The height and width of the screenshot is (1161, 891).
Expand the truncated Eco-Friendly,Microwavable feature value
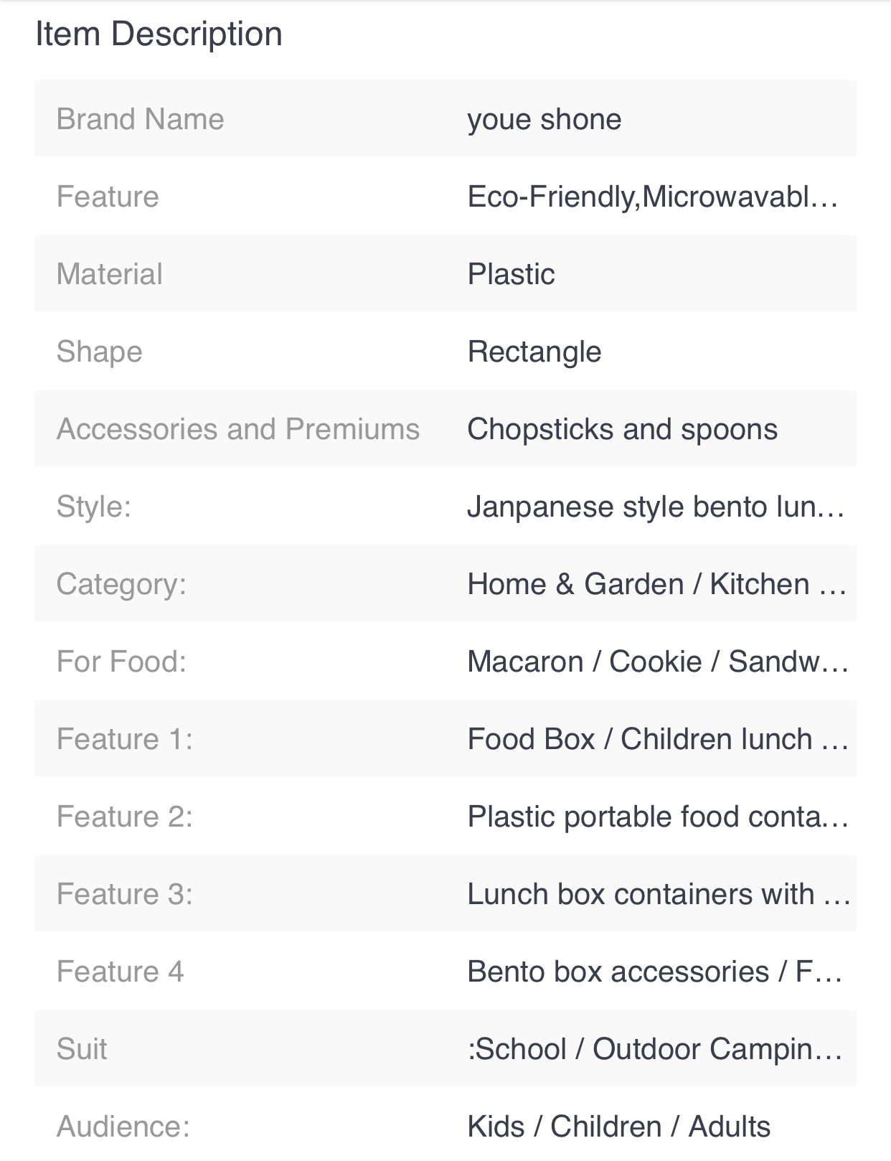653,197
